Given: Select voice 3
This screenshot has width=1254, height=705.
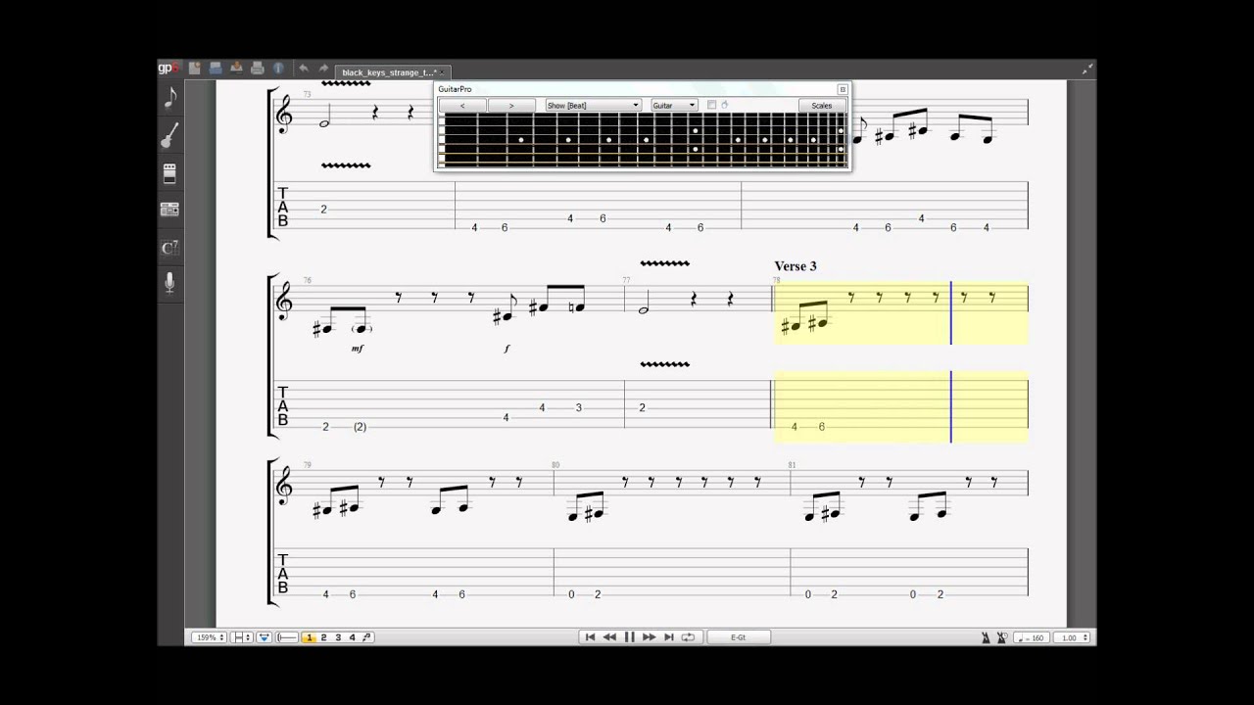Looking at the screenshot, I should (338, 637).
